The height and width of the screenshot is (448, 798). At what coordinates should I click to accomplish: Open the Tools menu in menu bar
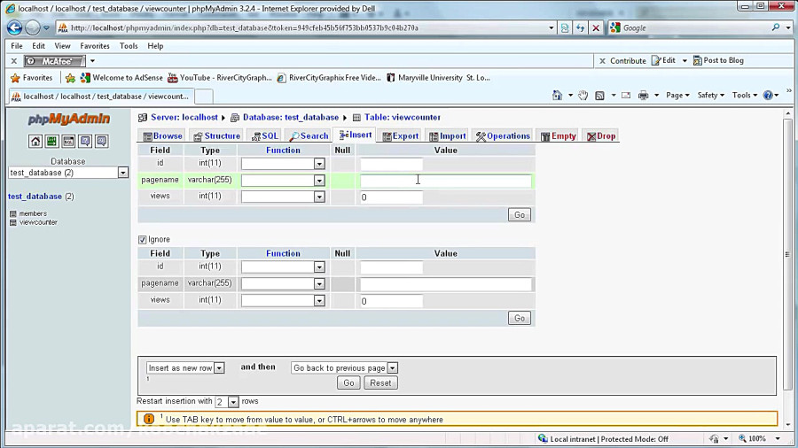pos(129,46)
